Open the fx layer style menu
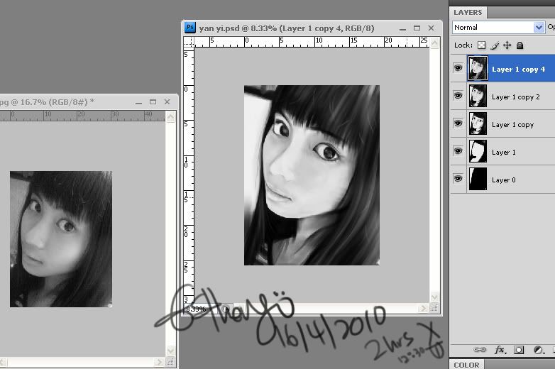 coord(500,350)
